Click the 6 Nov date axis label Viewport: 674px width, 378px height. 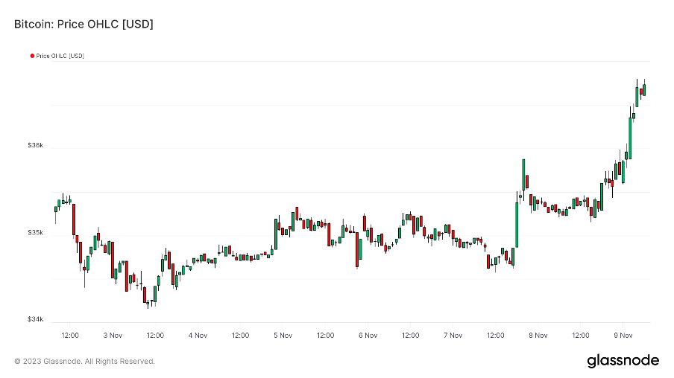(x=368, y=336)
